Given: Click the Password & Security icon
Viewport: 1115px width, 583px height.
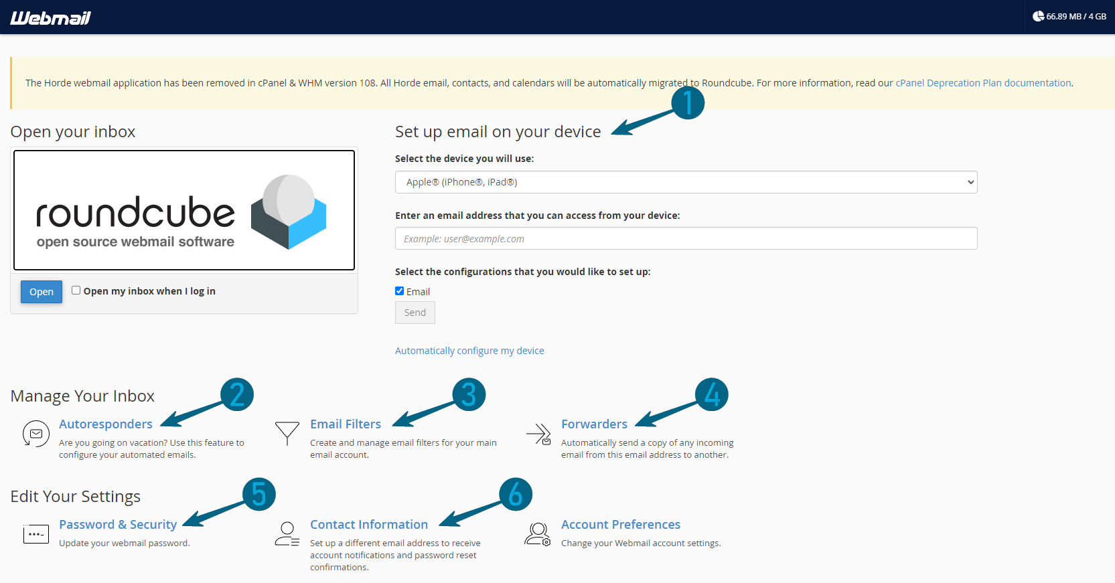Looking at the screenshot, I should click(x=36, y=534).
